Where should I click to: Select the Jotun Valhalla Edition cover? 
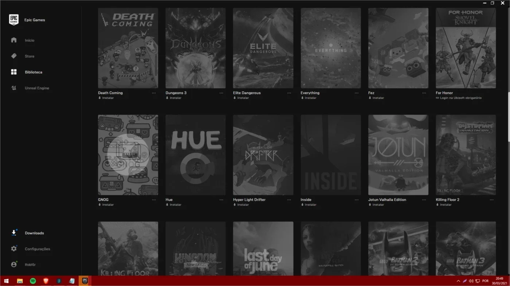click(398, 155)
